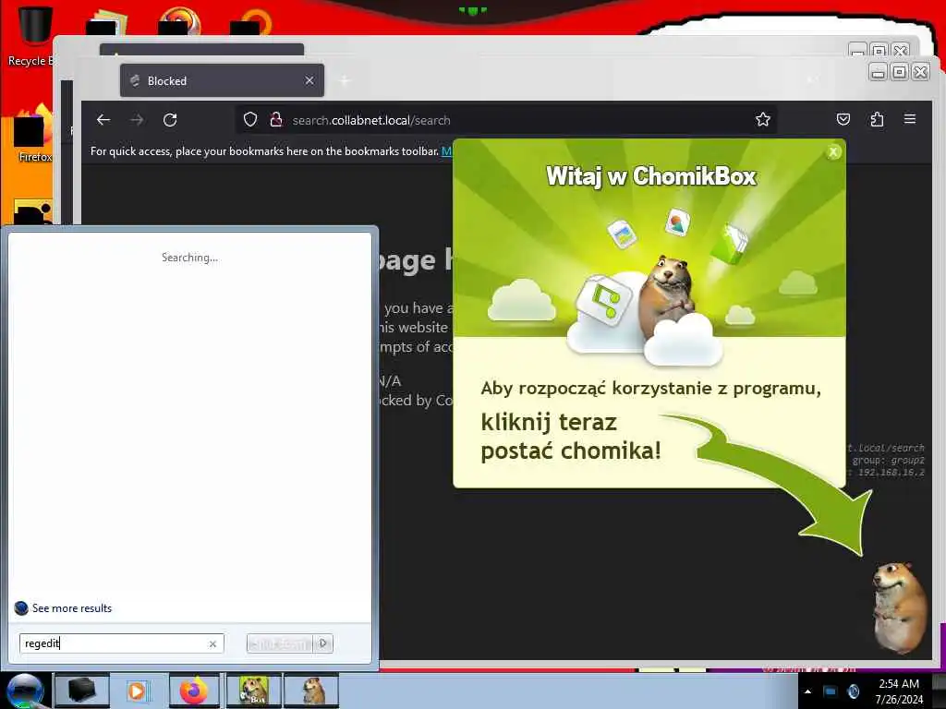This screenshot has height=709, width=946.
Task: Switch to Firefox from the taskbar
Action: 194,691
